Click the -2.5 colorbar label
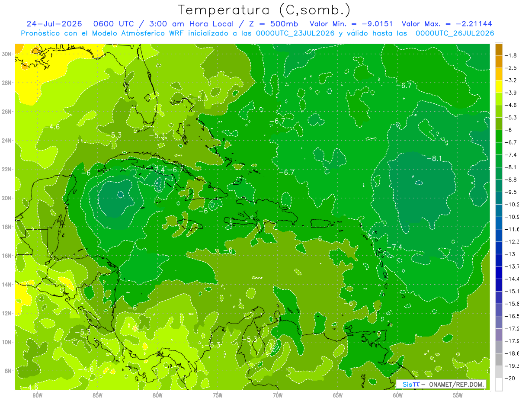 pos(511,68)
